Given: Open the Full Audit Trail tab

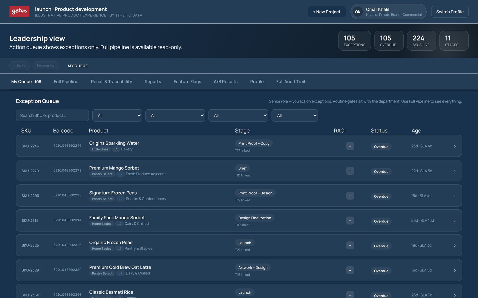Looking at the screenshot, I should (x=291, y=82).
